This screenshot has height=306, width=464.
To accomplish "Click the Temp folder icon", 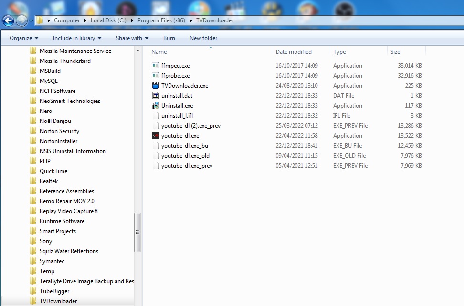I will (x=33, y=271).
